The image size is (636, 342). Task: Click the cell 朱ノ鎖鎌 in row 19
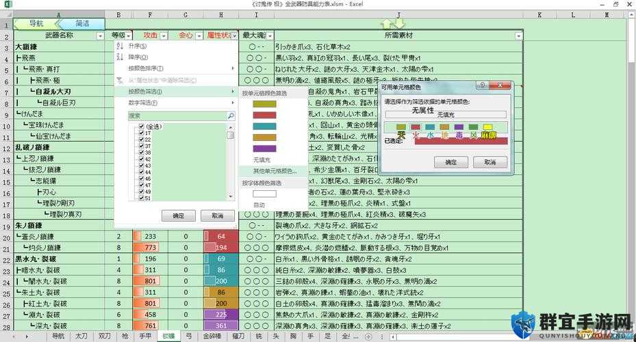[x=60, y=225]
